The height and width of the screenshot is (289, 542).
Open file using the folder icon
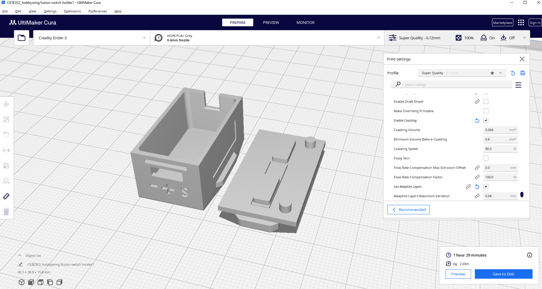[x=22, y=38]
